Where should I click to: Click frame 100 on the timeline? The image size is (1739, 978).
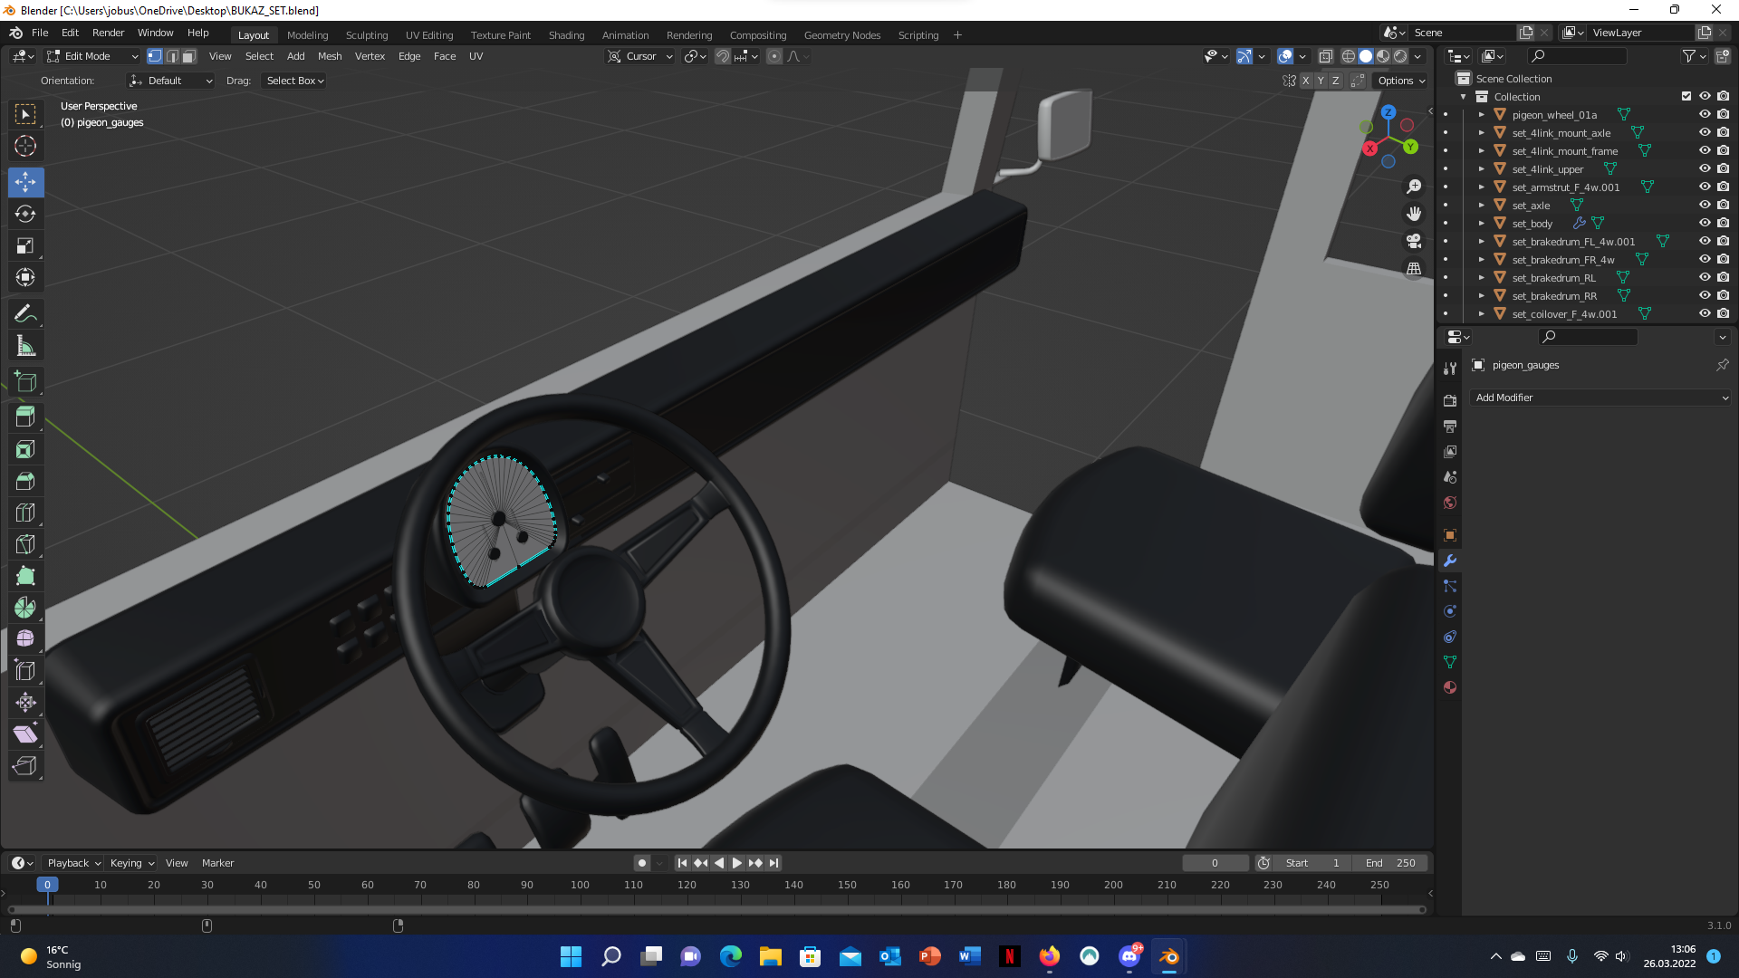click(580, 886)
